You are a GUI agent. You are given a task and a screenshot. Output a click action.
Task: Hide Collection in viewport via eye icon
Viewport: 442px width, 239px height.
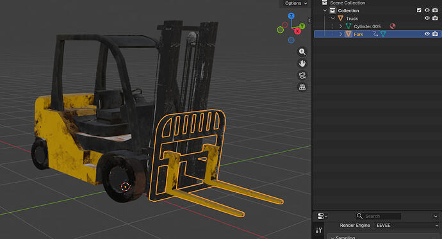pyautogui.click(x=427, y=10)
